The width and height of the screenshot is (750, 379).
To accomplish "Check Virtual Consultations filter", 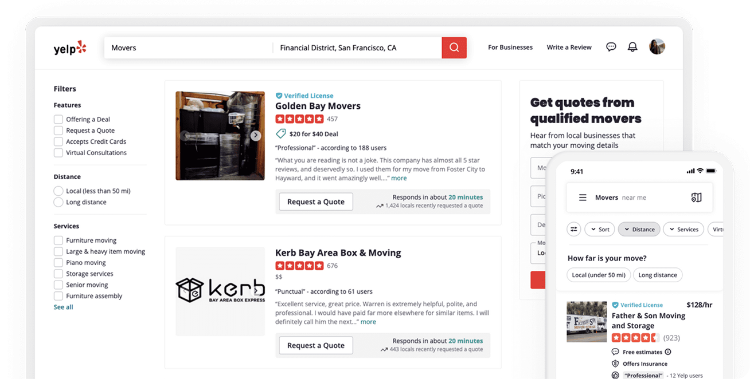I will 58,153.
